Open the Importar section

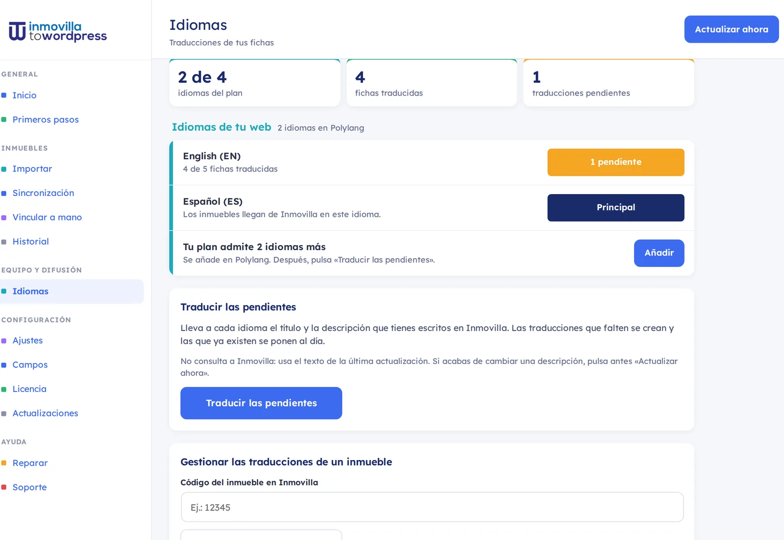(x=32, y=169)
